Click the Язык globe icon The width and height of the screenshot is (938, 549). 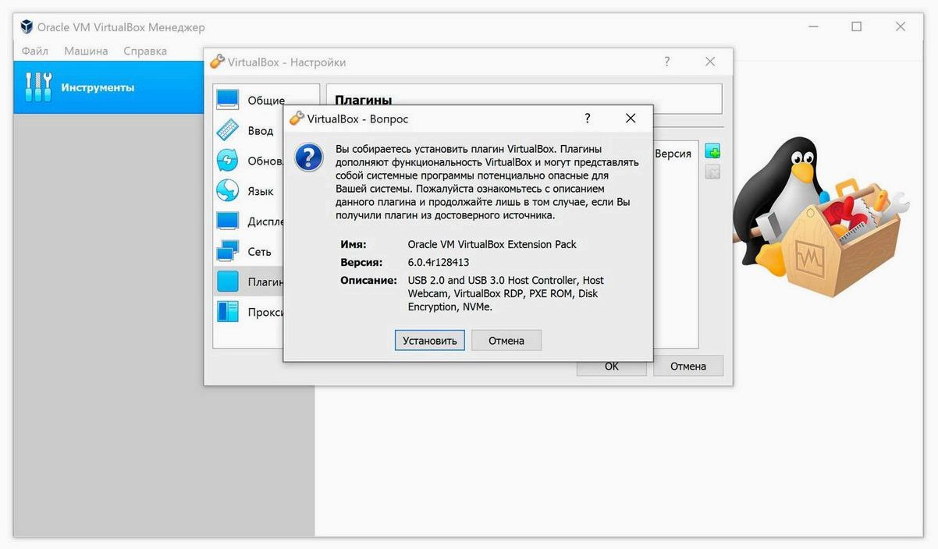coord(227,190)
